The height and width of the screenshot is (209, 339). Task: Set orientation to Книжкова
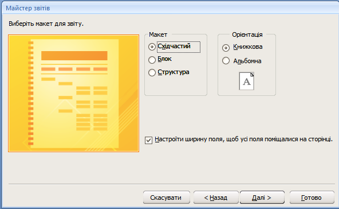[x=226, y=48]
